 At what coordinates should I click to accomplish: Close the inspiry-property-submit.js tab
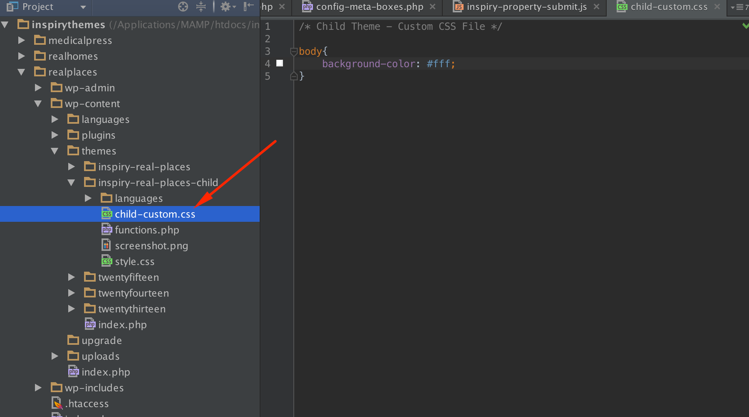tap(596, 7)
